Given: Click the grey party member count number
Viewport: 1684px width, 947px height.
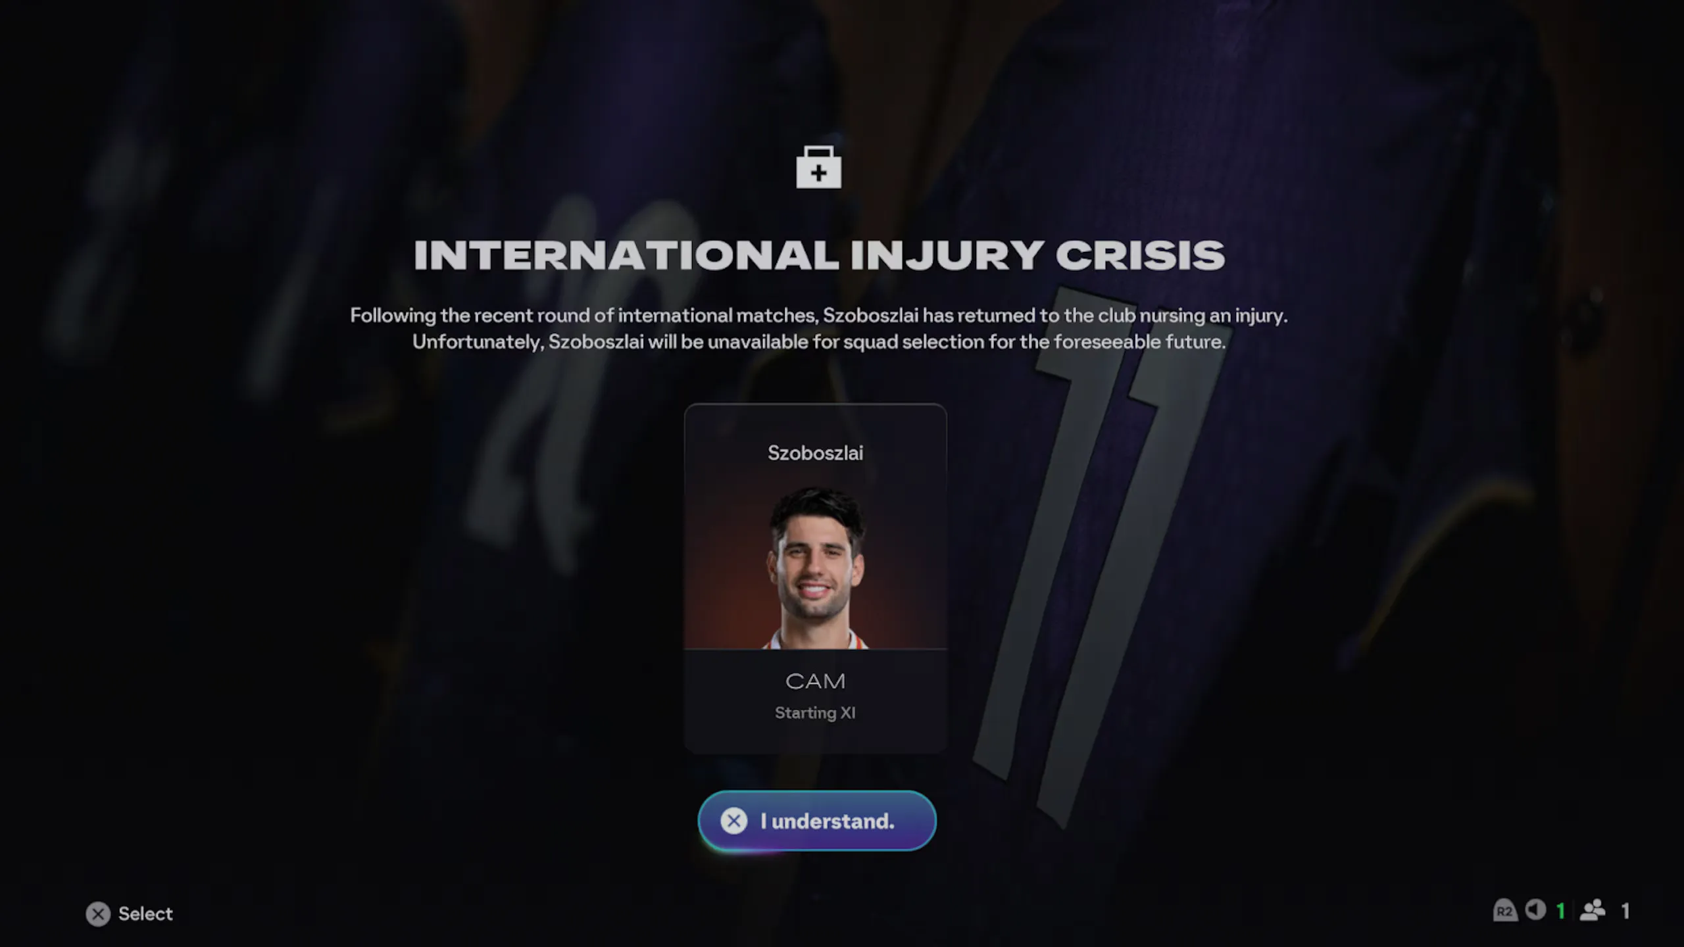Looking at the screenshot, I should point(1625,911).
